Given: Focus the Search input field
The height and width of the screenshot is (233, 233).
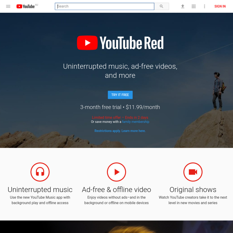Looking at the screenshot, I should tap(105, 6).
